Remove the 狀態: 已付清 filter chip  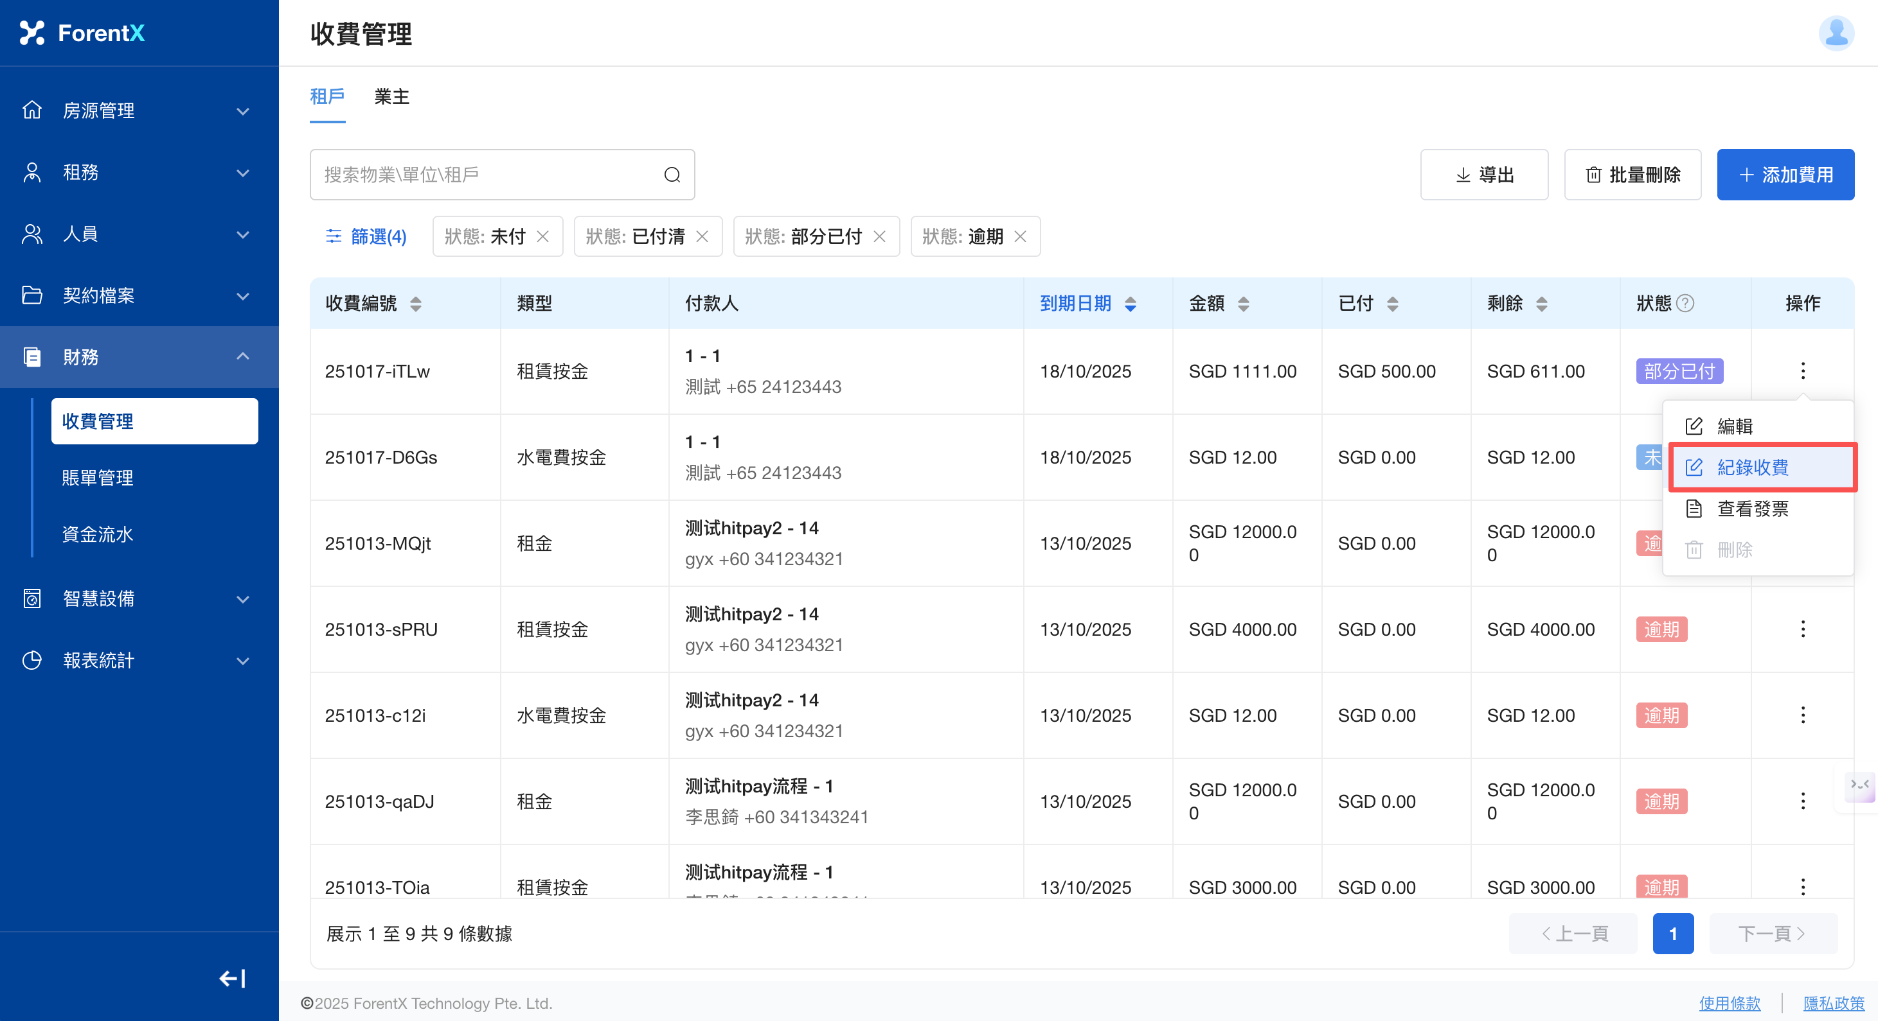tap(702, 237)
